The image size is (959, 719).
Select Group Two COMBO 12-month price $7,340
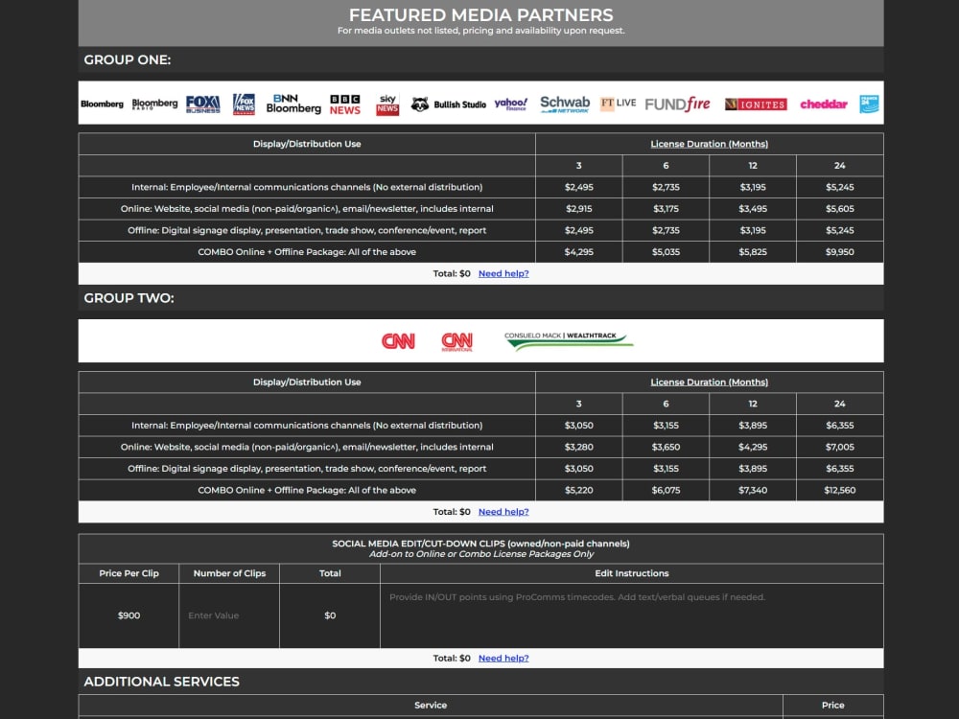[753, 490]
